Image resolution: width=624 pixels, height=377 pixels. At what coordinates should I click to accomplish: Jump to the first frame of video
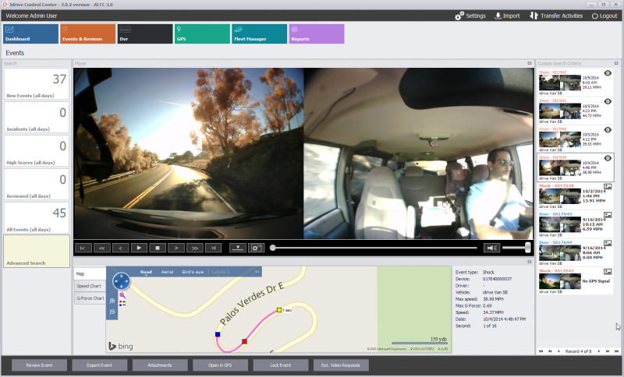(83, 248)
